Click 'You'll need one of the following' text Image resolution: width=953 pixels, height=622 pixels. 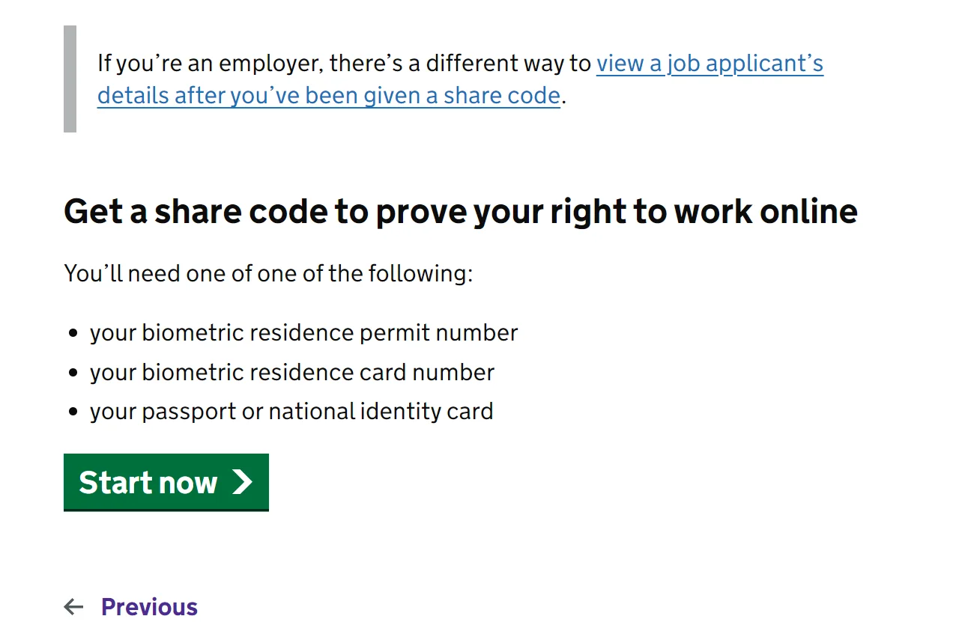coord(268,273)
